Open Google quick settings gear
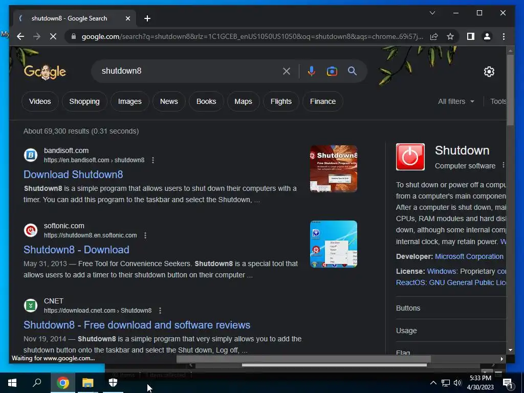524x393 pixels. coord(489,72)
